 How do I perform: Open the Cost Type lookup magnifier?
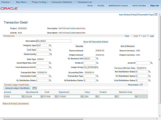(x=50, y=50)
